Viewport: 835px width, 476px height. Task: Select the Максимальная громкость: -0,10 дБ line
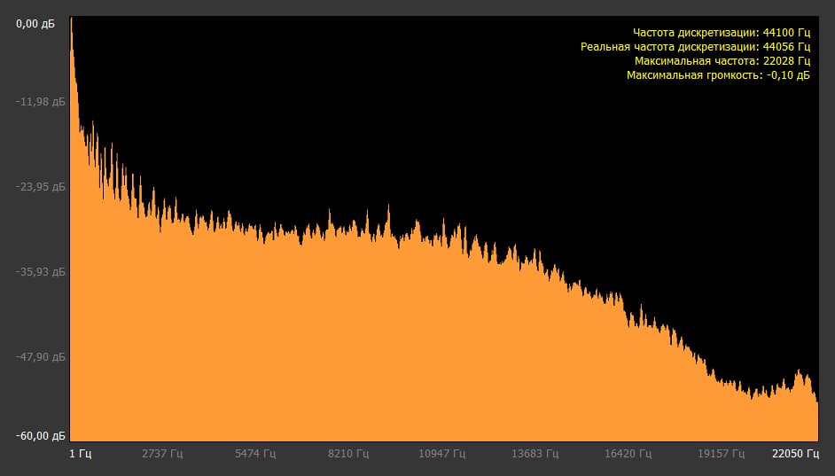(x=718, y=75)
